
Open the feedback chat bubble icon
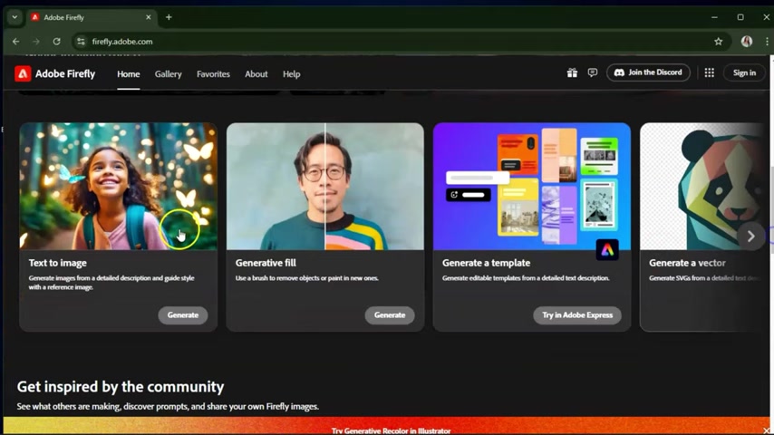(593, 73)
